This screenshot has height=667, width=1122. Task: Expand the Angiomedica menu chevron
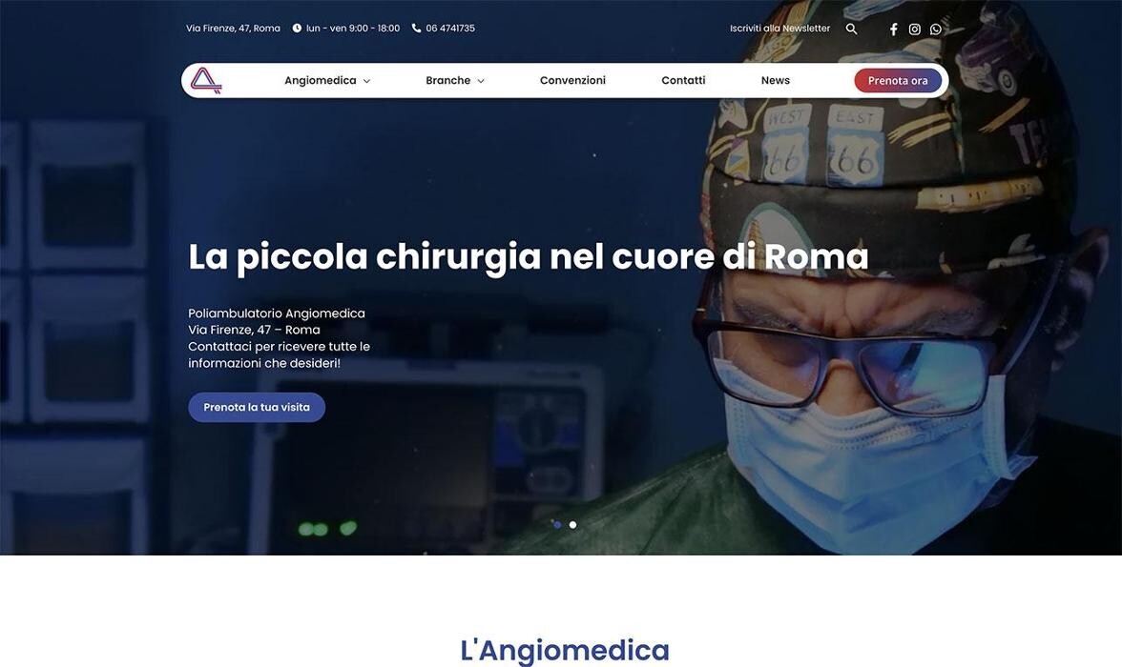[x=366, y=81]
